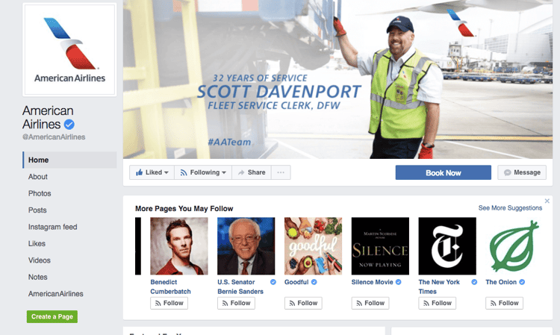Follow U.S. Senator Bernie Sanders
This screenshot has height=335, width=560.
pos(236,303)
